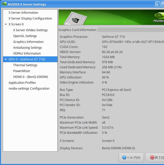Click Memory Interface value 64-bit

106,72
